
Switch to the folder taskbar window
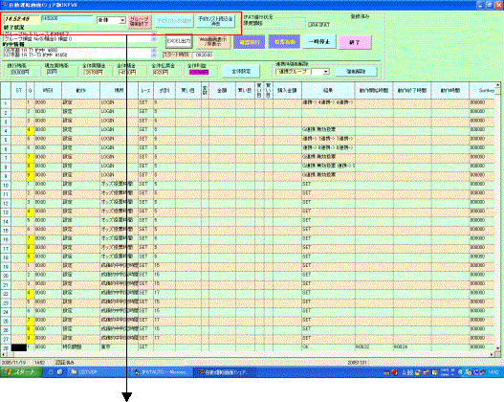click(x=99, y=372)
